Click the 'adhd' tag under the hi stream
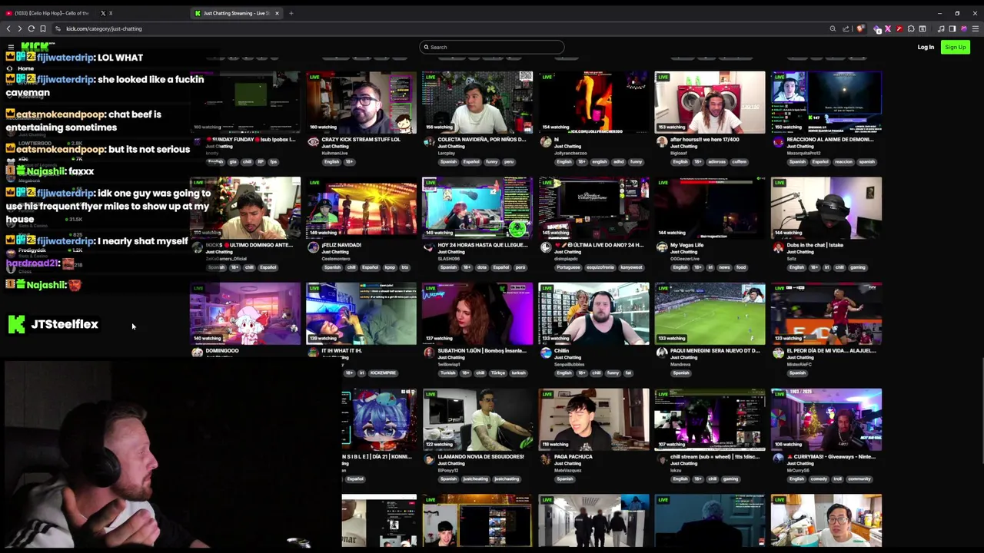Image resolution: width=984 pixels, height=553 pixels. pos(617,162)
